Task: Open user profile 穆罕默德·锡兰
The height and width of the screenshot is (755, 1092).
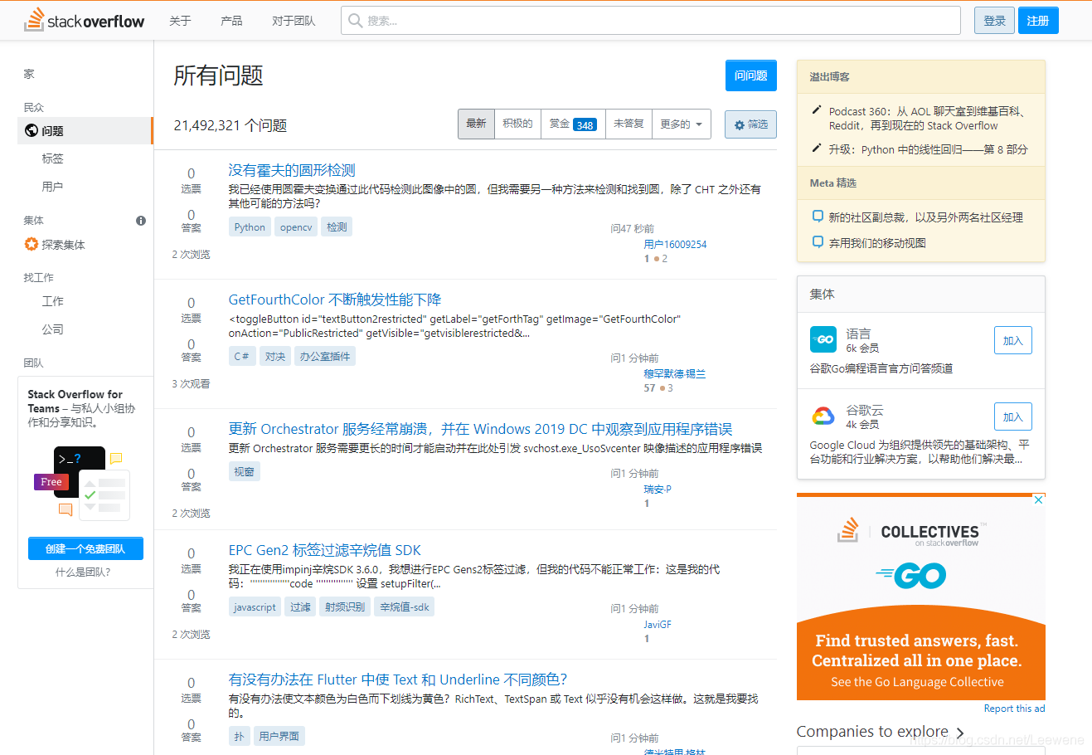Action: click(675, 374)
